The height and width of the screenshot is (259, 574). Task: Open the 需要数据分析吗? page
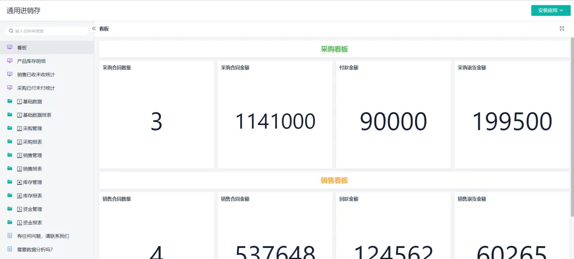click(47, 249)
